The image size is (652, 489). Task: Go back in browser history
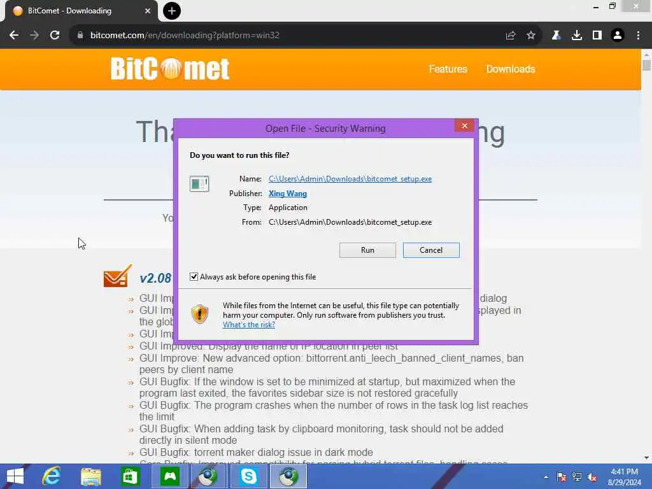14,36
